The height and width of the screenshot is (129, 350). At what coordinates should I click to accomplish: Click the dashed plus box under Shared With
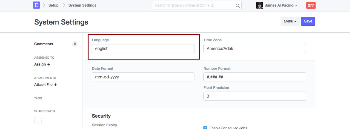tap(38, 120)
